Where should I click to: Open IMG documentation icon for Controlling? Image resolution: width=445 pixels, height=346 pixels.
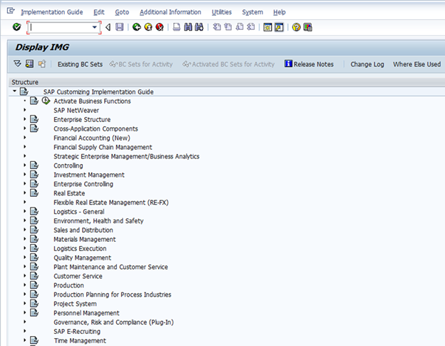pos(34,166)
